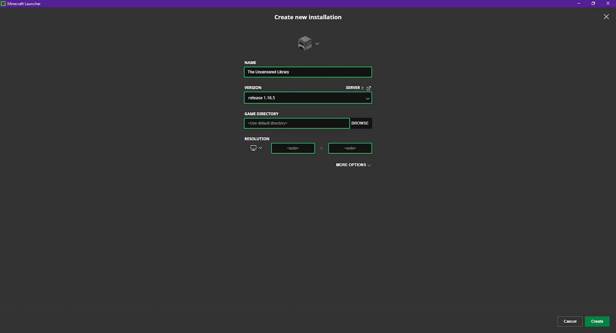Minimize the Minecraft Launcher window
The height and width of the screenshot is (333, 616).
click(578, 4)
